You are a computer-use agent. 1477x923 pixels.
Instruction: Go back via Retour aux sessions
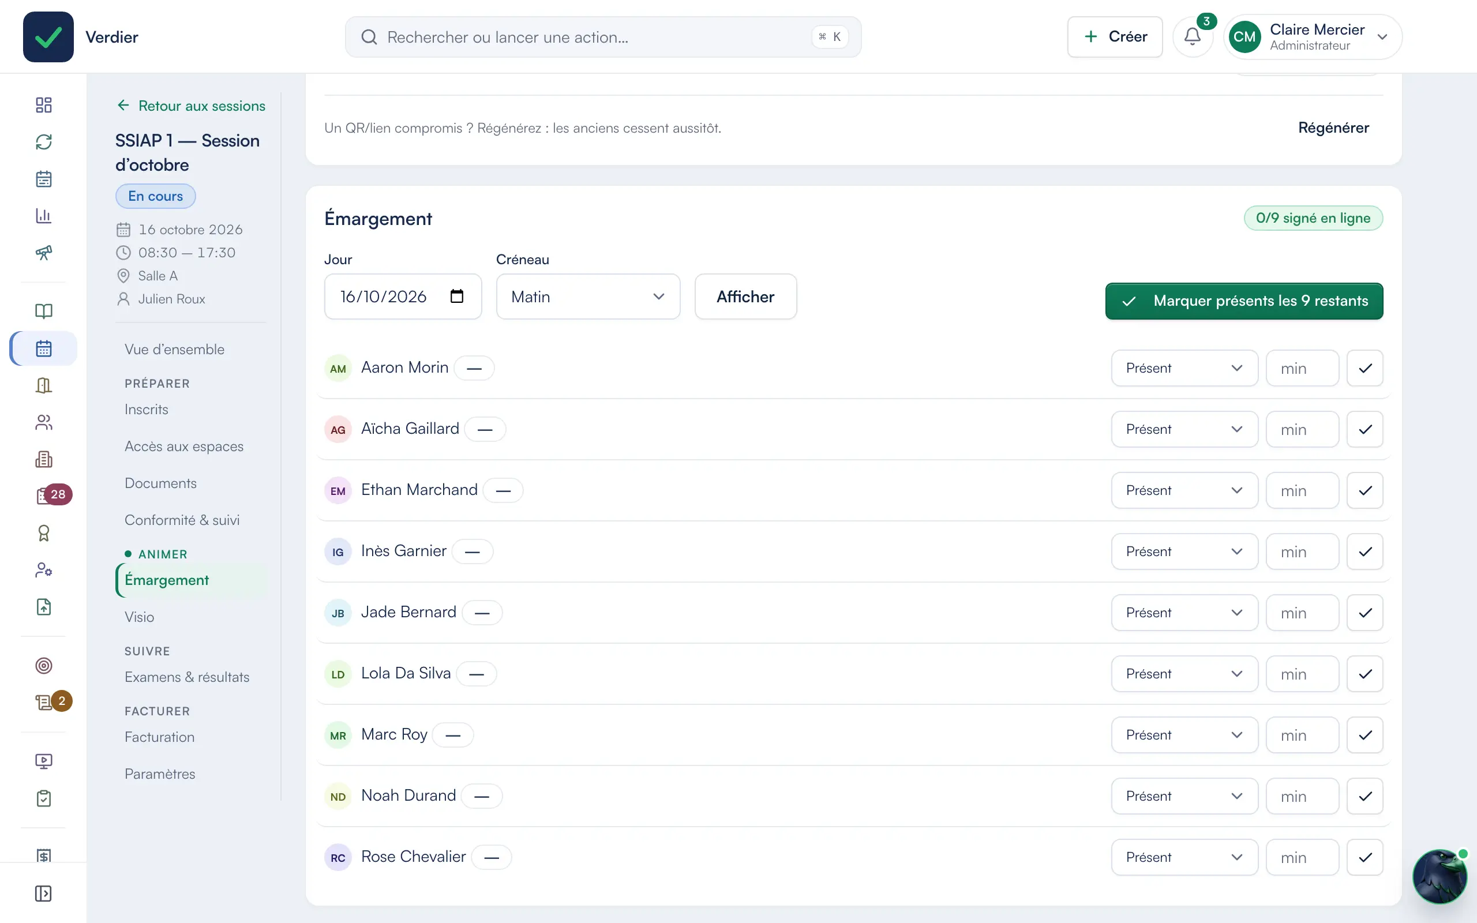[x=191, y=106]
